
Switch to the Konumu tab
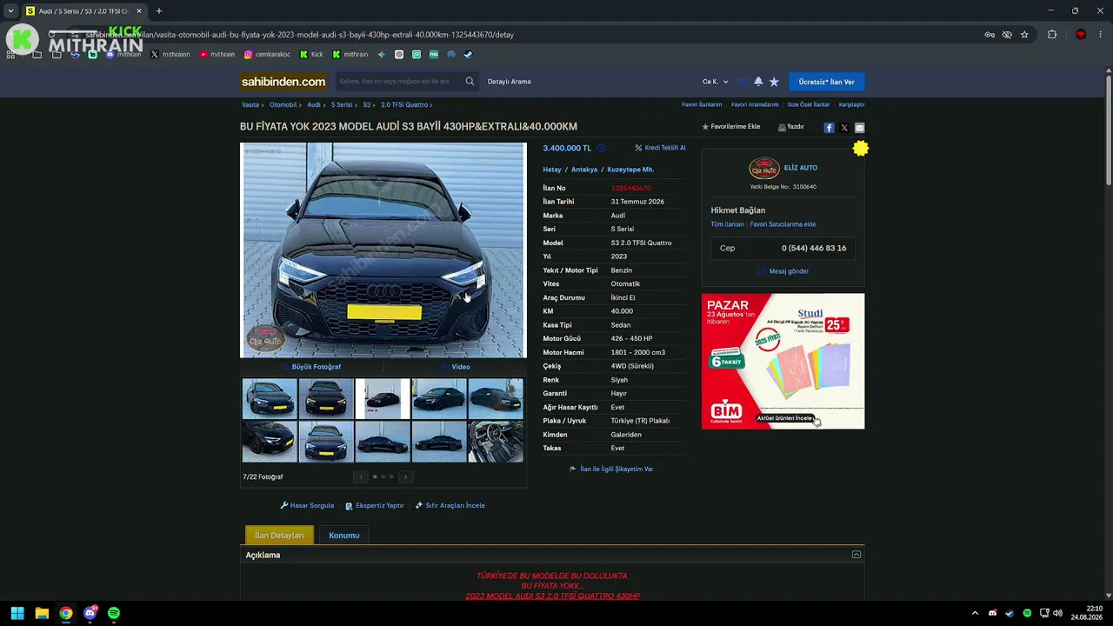pyautogui.click(x=344, y=536)
